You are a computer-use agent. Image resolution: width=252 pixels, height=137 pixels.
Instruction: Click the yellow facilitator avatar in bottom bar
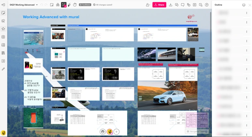pos(110,132)
